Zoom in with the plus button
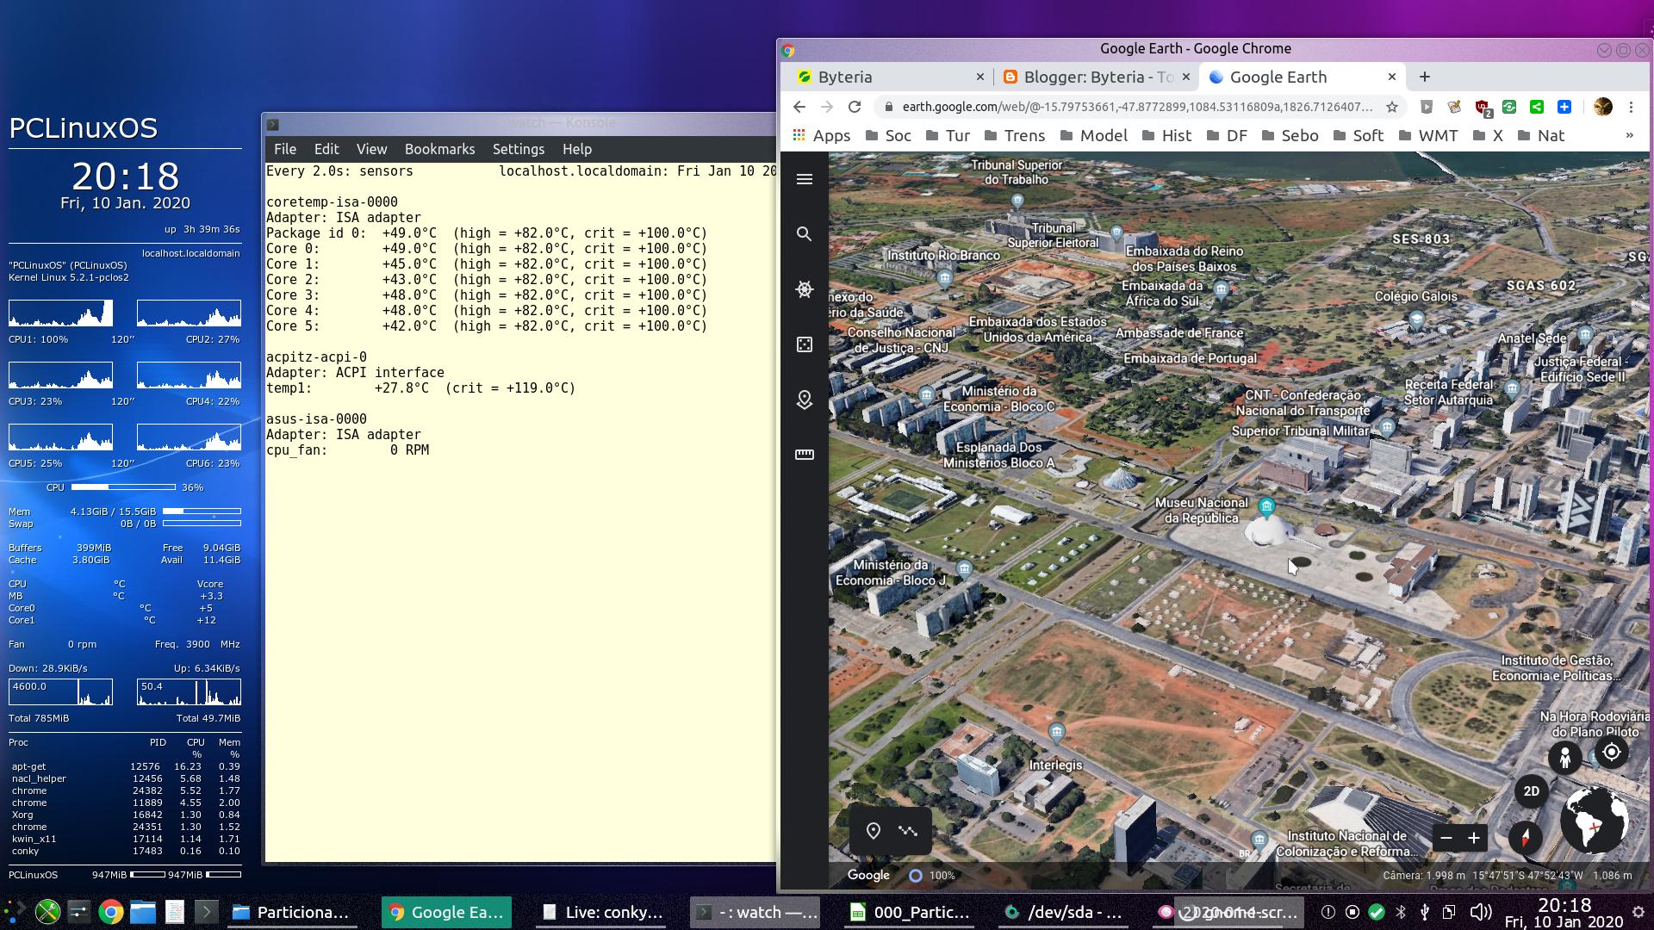The width and height of the screenshot is (1654, 930). click(1474, 838)
